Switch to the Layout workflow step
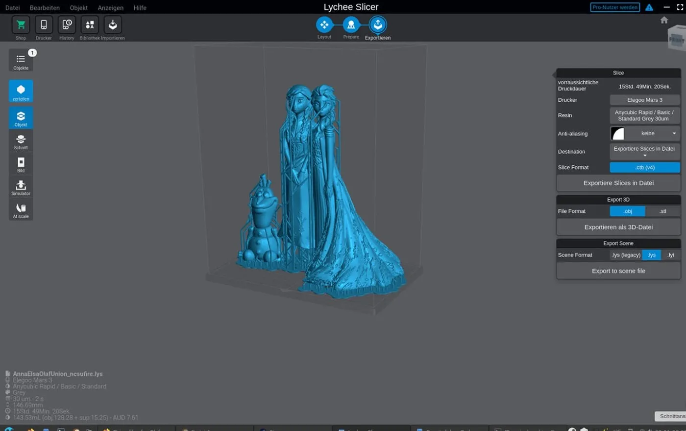The height and width of the screenshot is (431, 686). click(324, 24)
